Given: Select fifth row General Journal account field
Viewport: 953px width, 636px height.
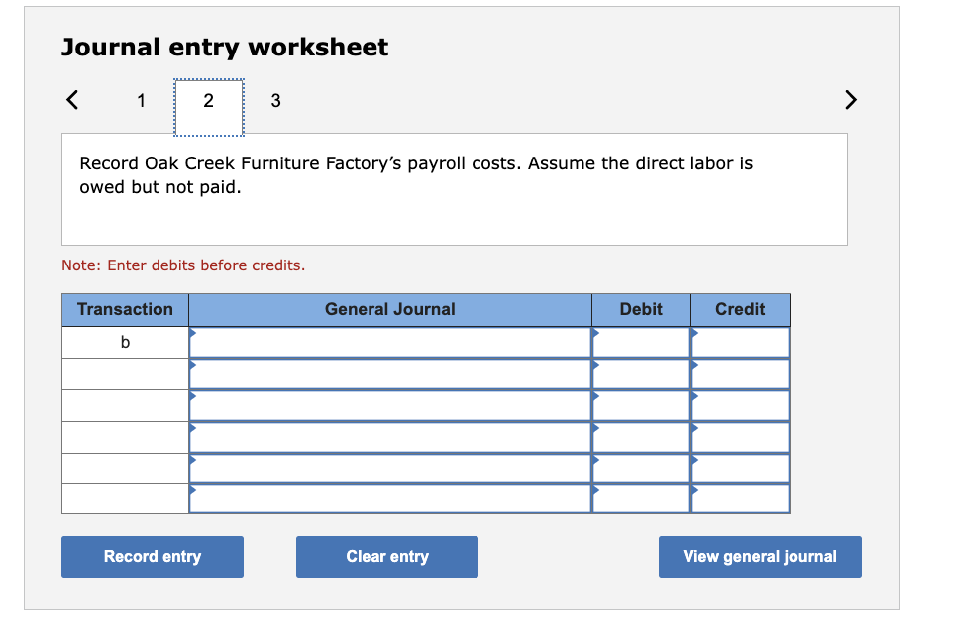Looking at the screenshot, I should pos(390,469).
